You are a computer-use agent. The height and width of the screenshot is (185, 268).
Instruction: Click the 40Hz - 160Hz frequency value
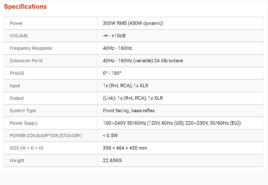coord(117,48)
